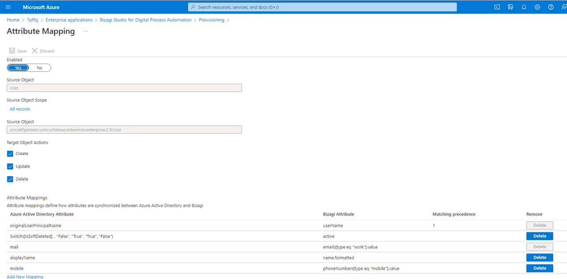This screenshot has height=279, width=567.
Task: Go back to Provisioning breadcrumb
Action: pos(212,20)
